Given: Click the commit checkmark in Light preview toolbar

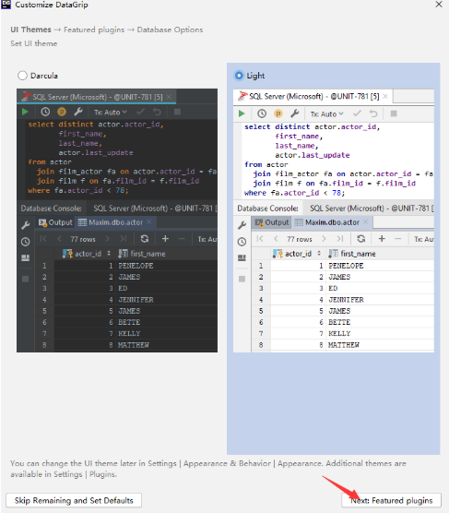Looking at the screenshot, I should 357,113.
